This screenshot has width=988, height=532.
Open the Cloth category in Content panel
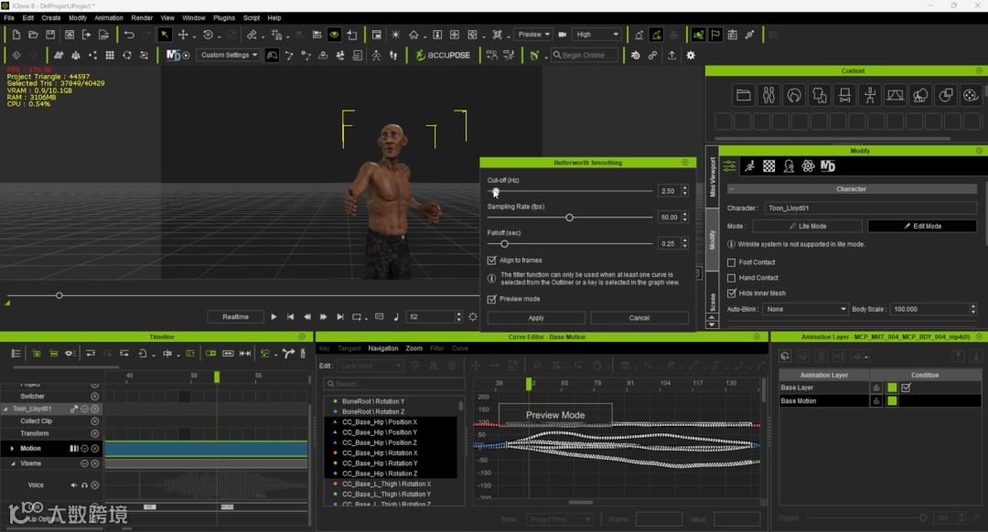819,95
